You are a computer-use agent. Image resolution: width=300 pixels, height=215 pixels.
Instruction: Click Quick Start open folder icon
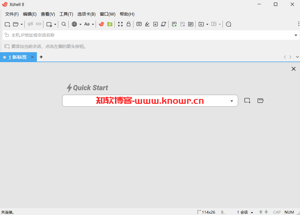tap(260, 100)
